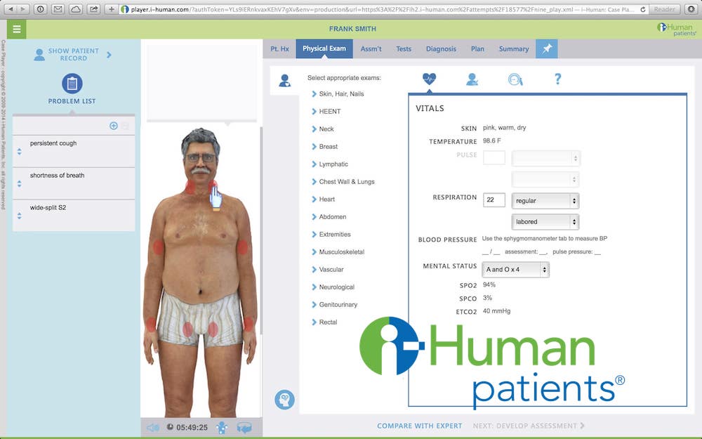Click the browser add-tab plus button

click(x=111, y=9)
